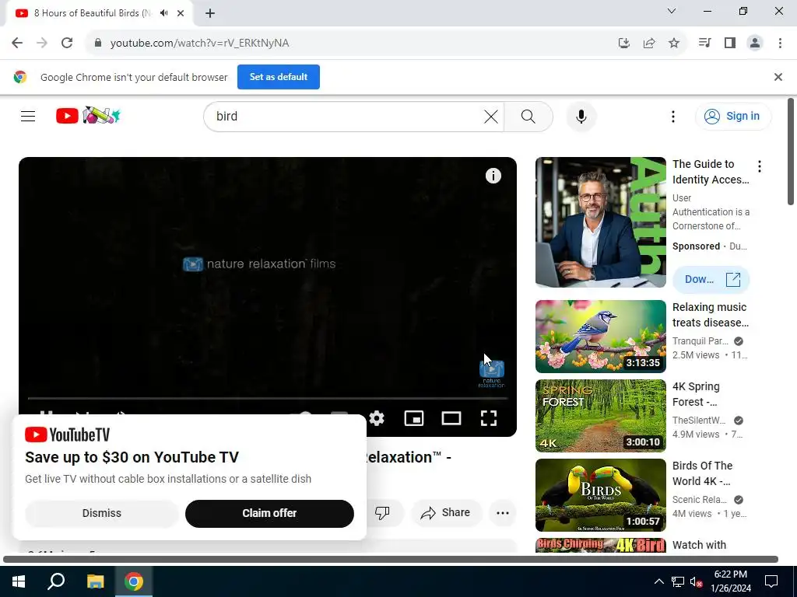The width and height of the screenshot is (797, 597).
Task: Dismiss the YouTube TV offer
Action: (102, 513)
